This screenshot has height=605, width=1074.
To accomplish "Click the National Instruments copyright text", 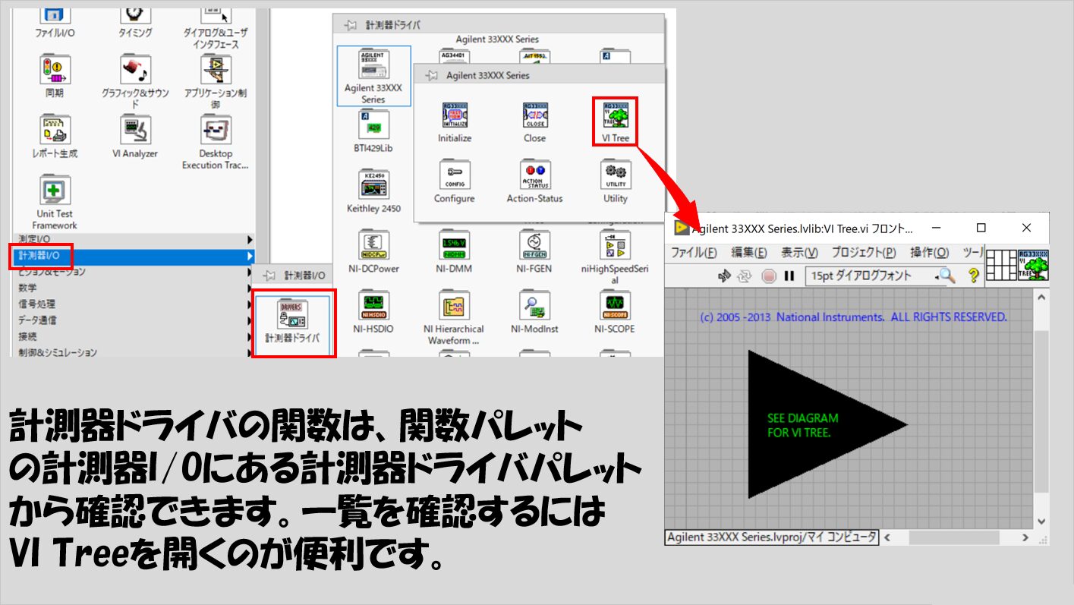I will pyautogui.click(x=853, y=317).
